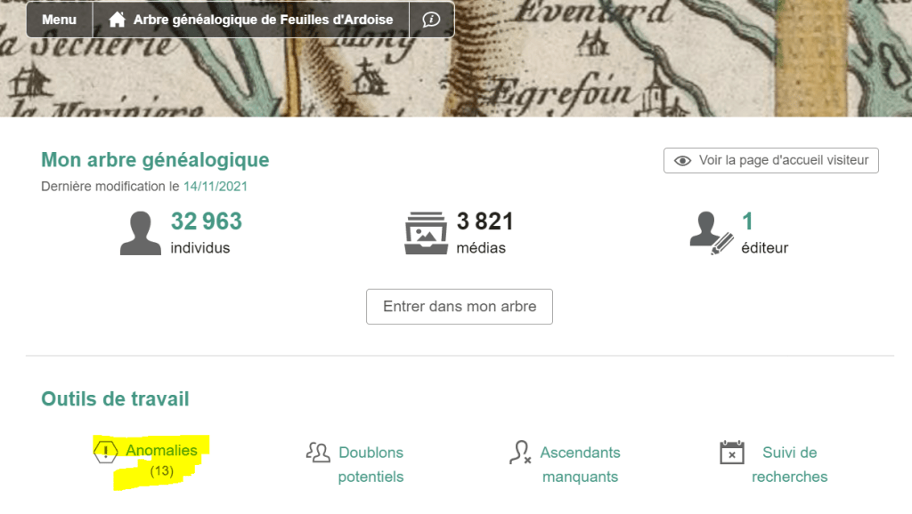Click the médias picture stack icon

(x=427, y=233)
